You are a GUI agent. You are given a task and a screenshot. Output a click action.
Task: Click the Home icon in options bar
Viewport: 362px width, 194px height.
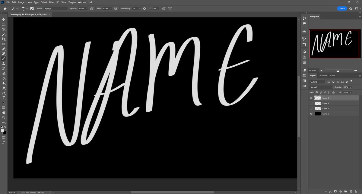pos(5,9)
